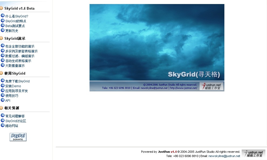Click the arrow icon beside SkyGrid的特点

pos(2,21)
